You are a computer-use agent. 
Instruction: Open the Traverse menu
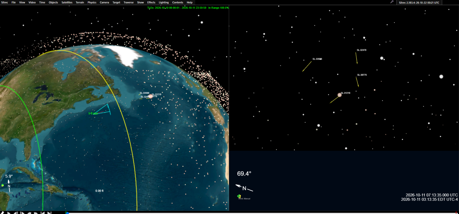tap(129, 2)
